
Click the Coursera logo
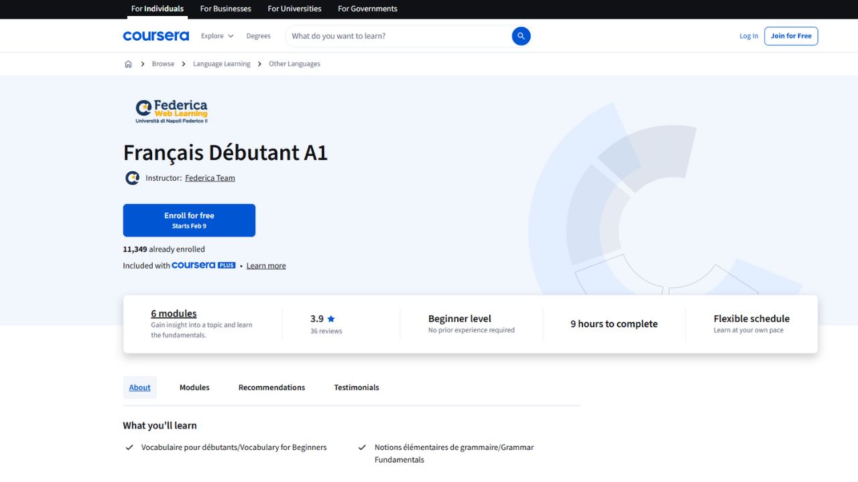pyautogui.click(x=156, y=35)
